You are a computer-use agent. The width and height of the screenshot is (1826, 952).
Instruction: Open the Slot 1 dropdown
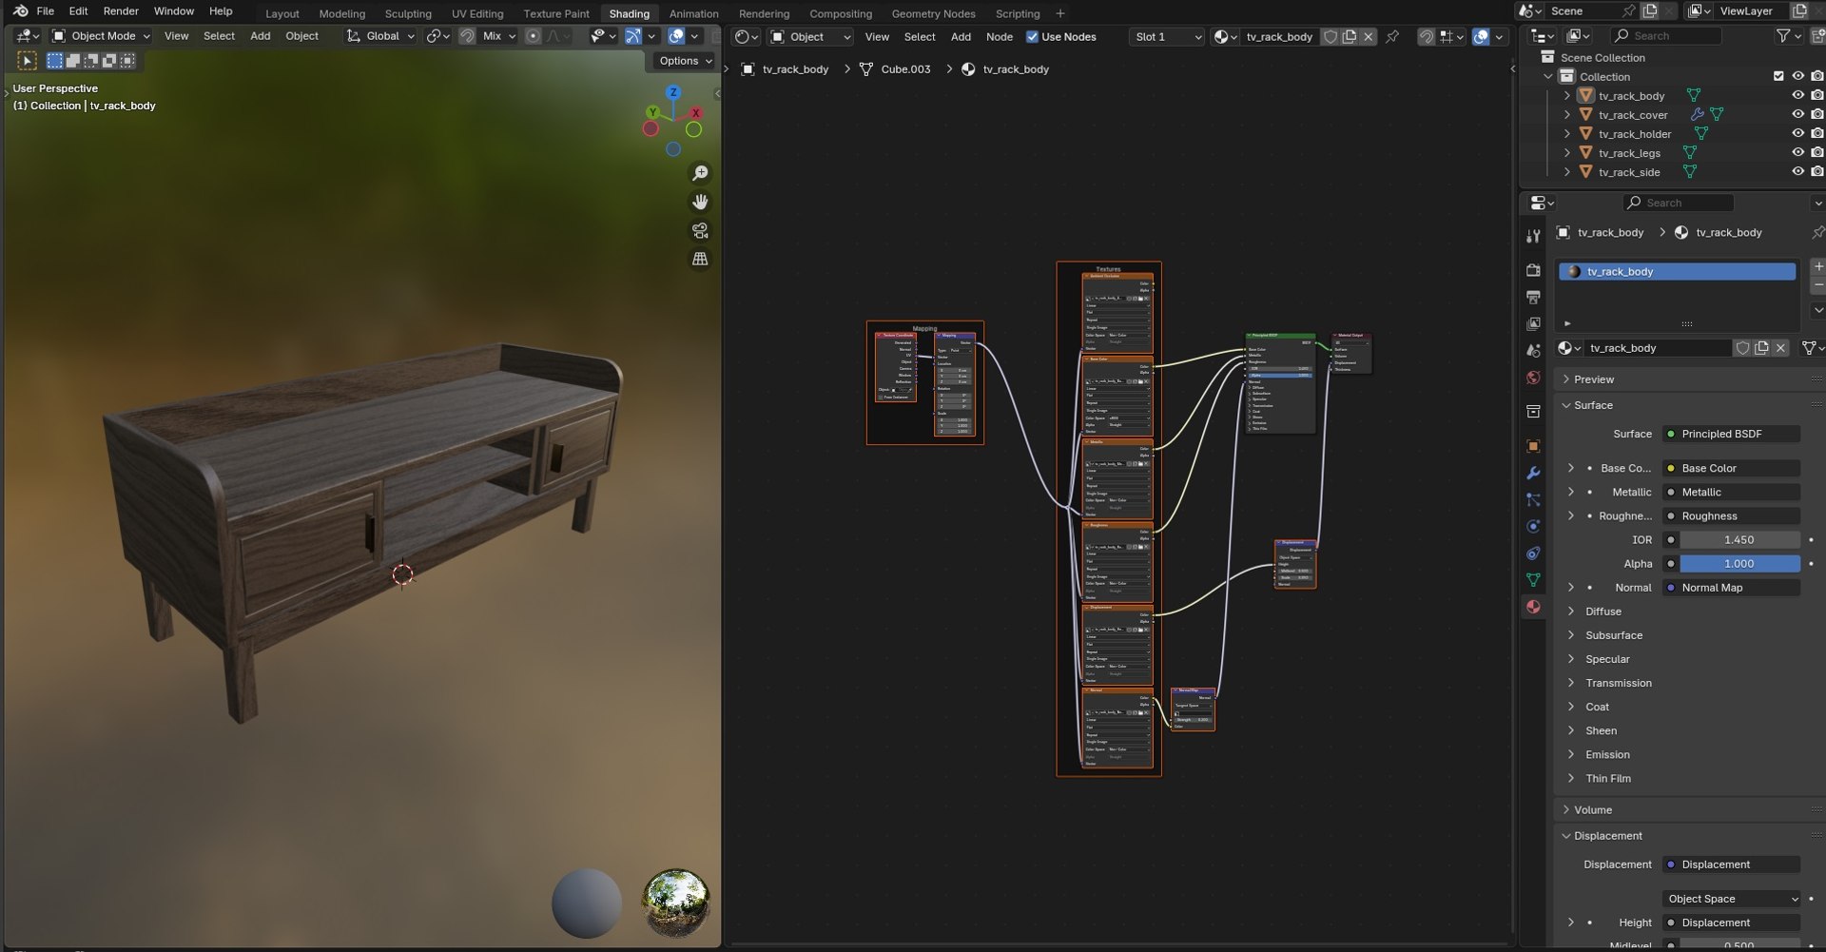1168,37
